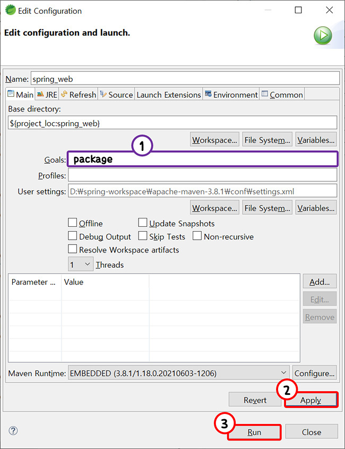Switch to the Common tab
The width and height of the screenshot is (345, 449).
(x=282, y=95)
